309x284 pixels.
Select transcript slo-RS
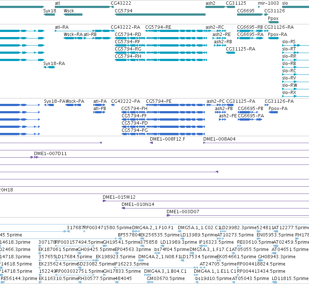289,42
